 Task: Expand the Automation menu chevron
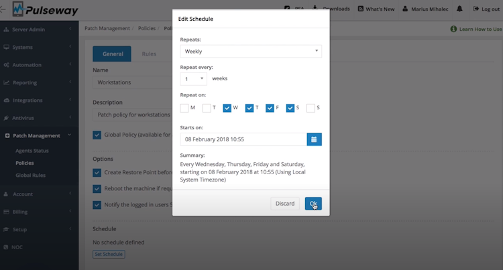(x=70, y=64)
